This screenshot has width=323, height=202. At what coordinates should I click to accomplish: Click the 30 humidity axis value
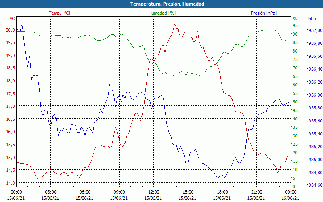(295, 136)
